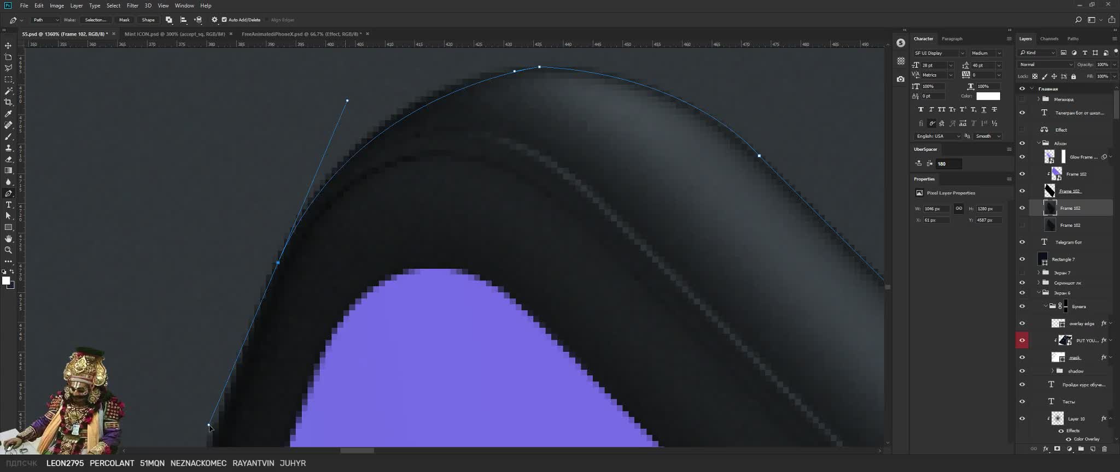Switch to the Paragraph tab
The height and width of the screenshot is (472, 1120).
[x=952, y=39]
